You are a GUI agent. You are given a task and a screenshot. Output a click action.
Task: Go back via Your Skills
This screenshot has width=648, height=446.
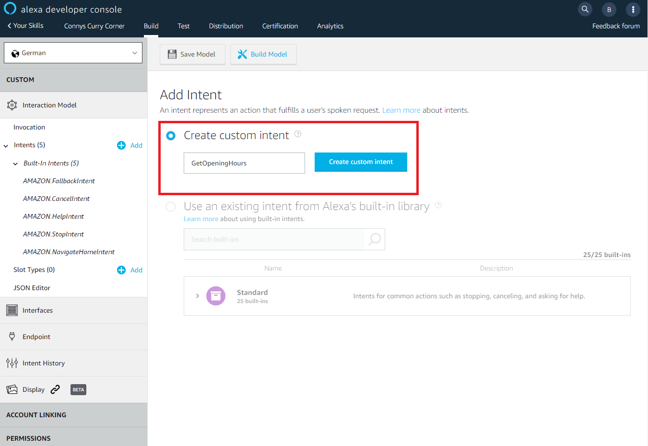(x=25, y=26)
